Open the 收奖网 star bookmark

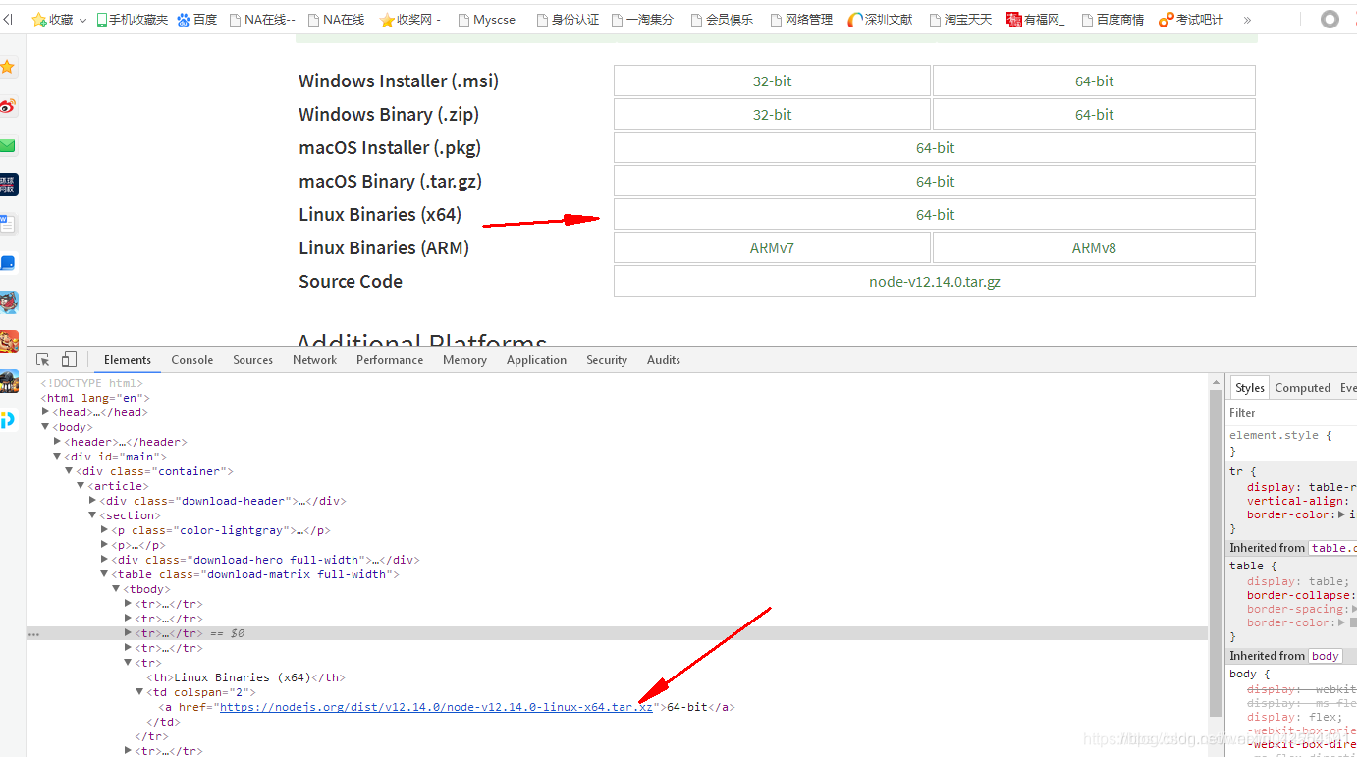[410, 20]
